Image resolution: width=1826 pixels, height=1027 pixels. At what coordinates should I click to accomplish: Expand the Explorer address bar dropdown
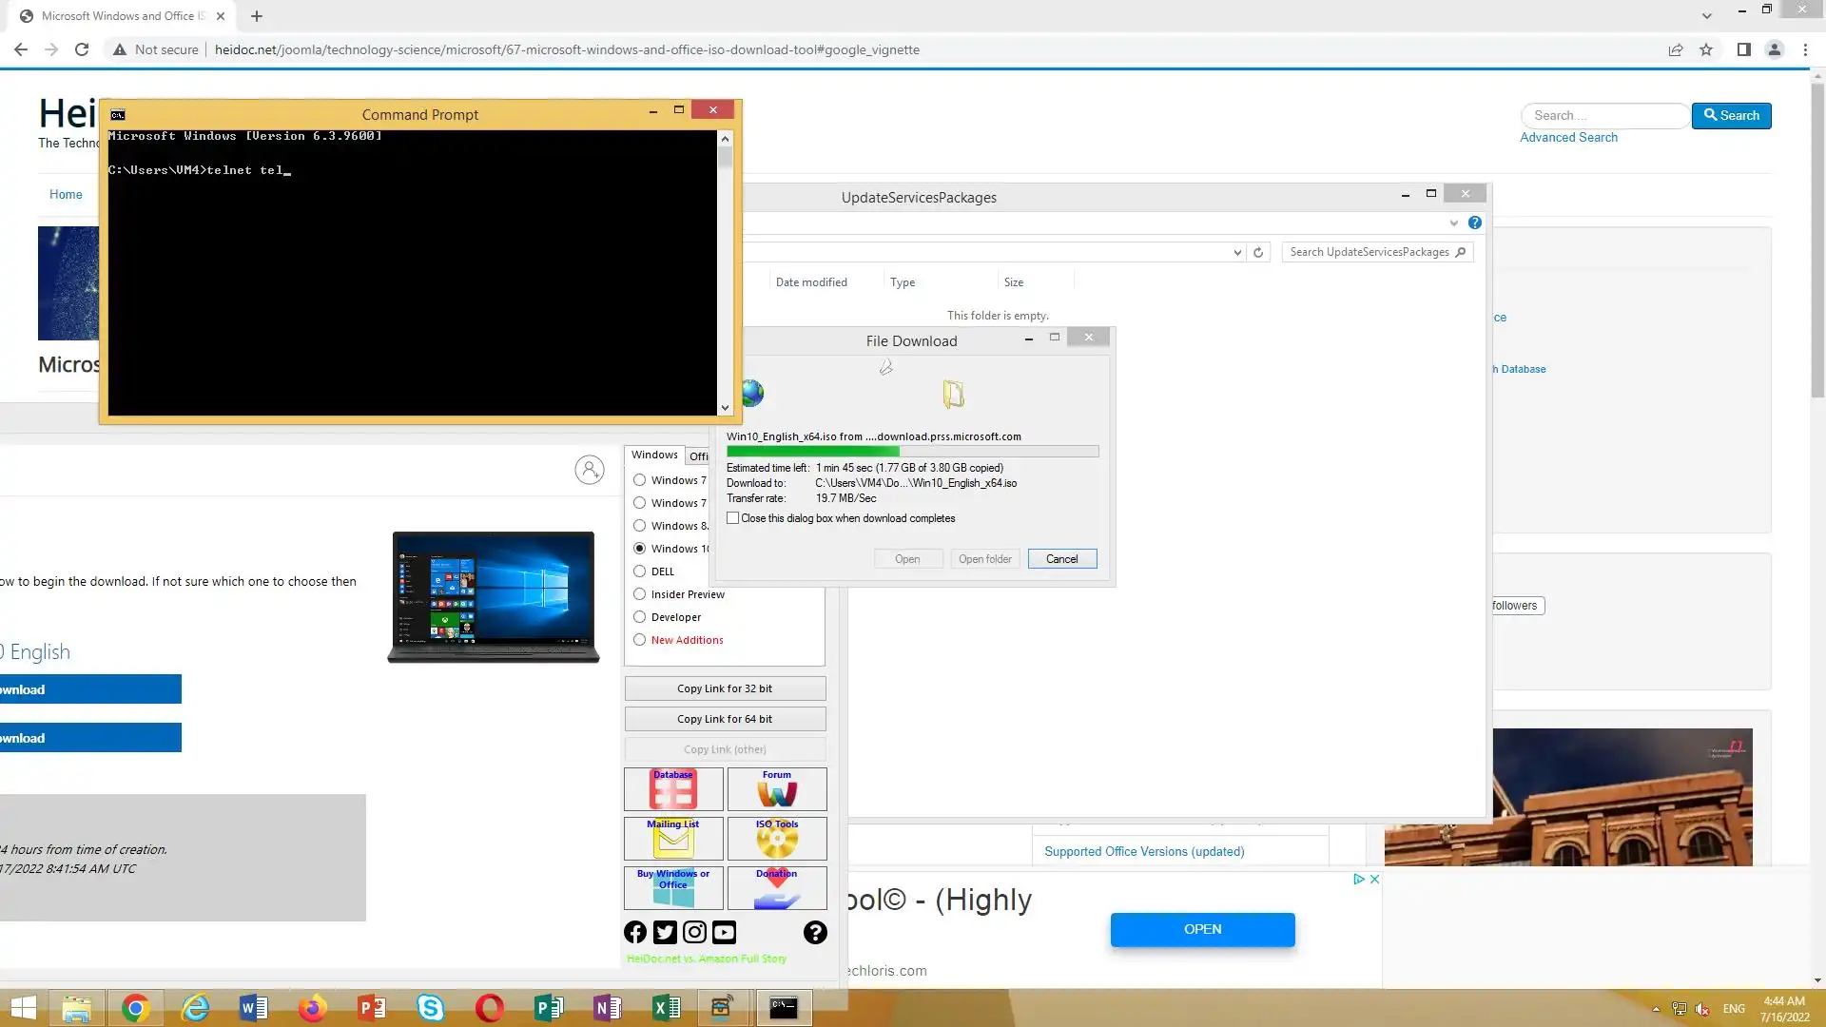[1237, 252]
